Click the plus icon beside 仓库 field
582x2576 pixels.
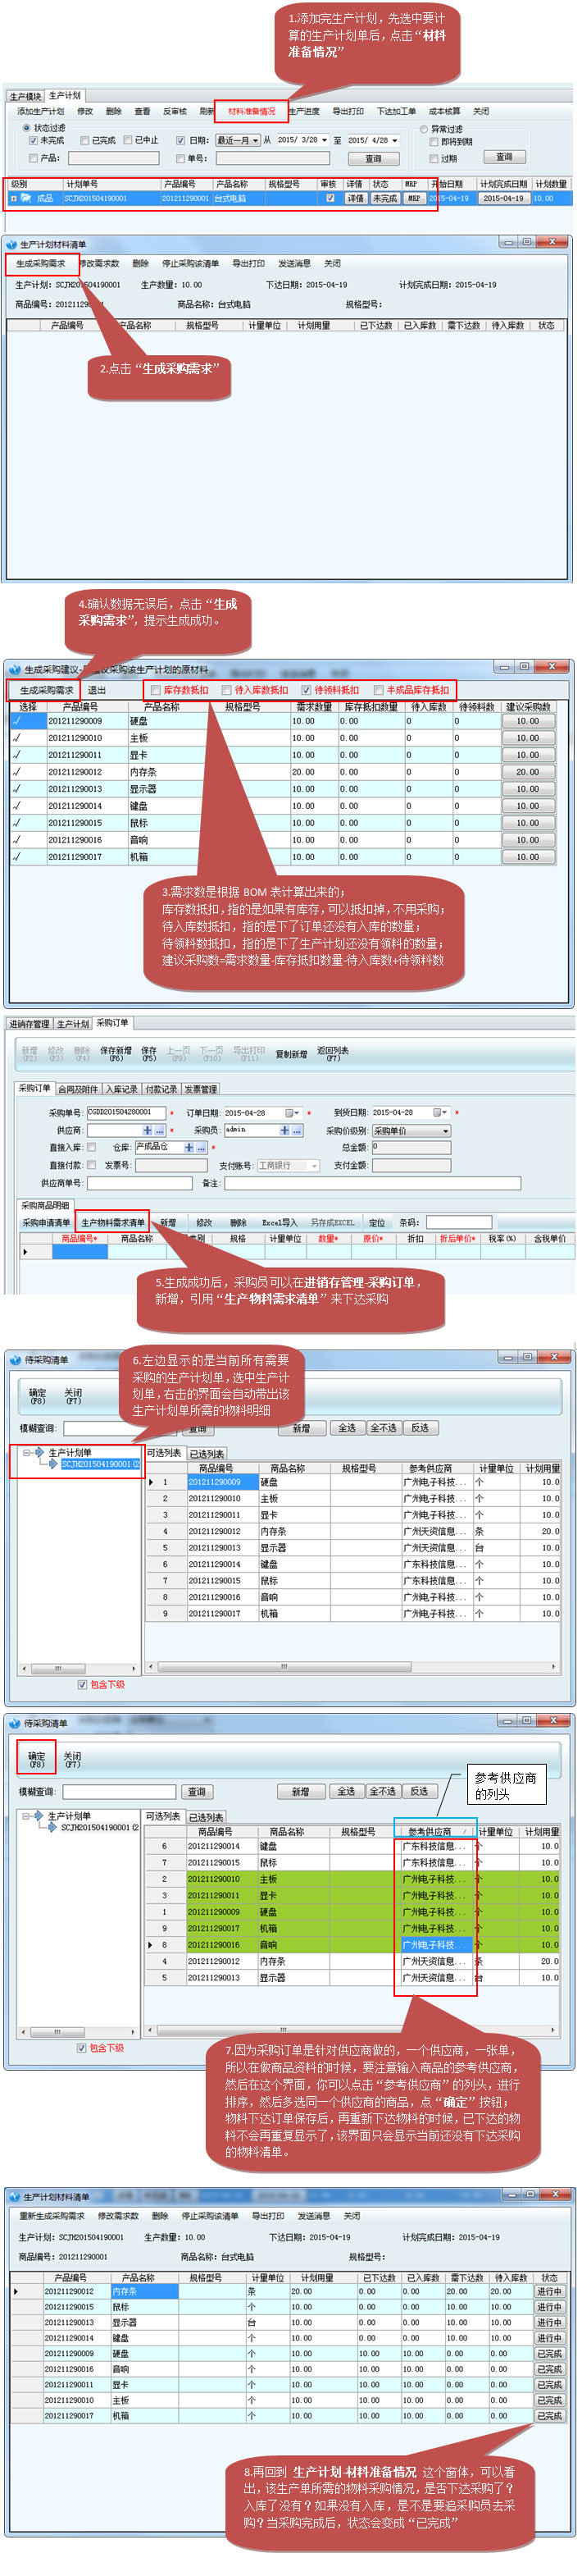[189, 1147]
